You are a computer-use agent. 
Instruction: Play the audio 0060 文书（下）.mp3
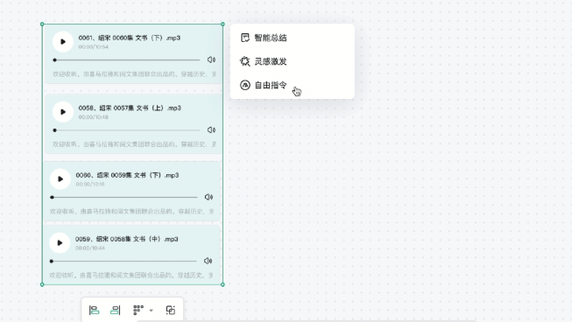click(x=60, y=178)
